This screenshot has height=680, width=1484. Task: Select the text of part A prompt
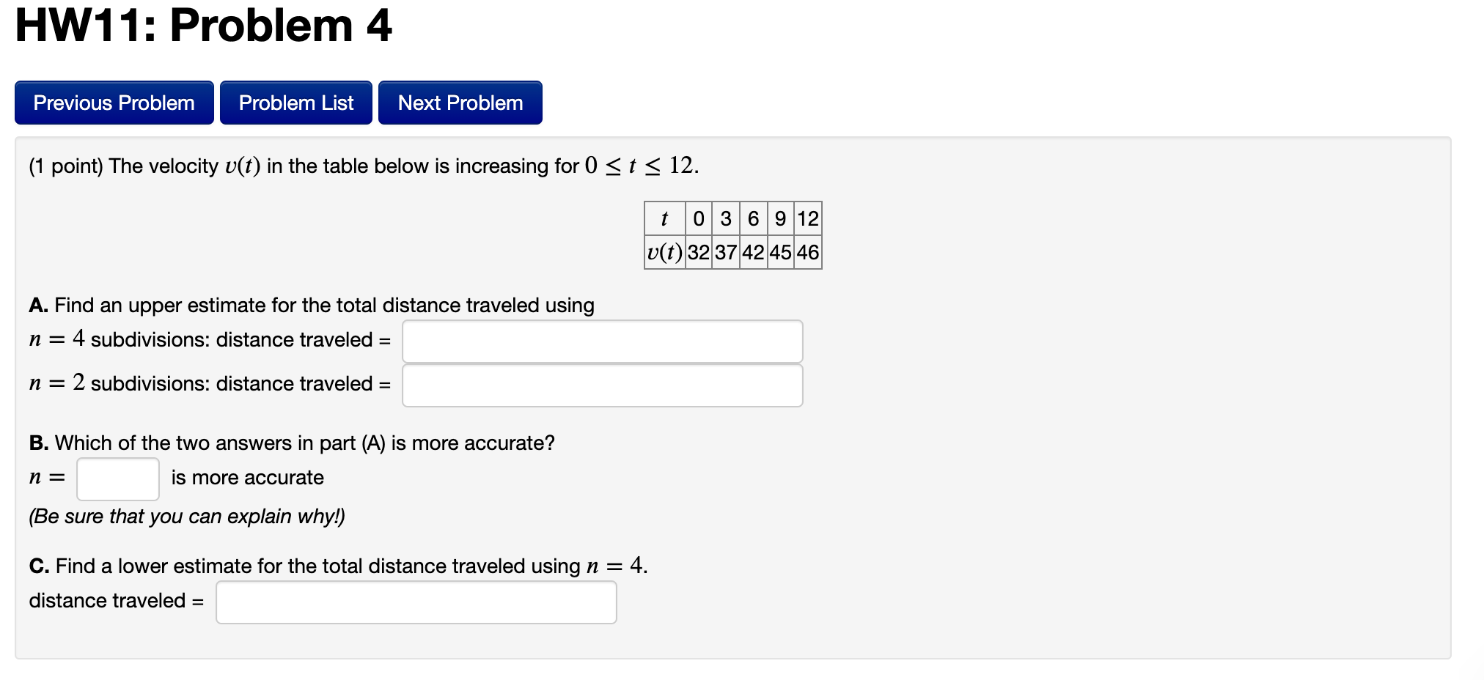(311, 306)
